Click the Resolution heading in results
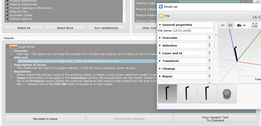Viewport: 261px width, 126px height. click(x=23, y=72)
